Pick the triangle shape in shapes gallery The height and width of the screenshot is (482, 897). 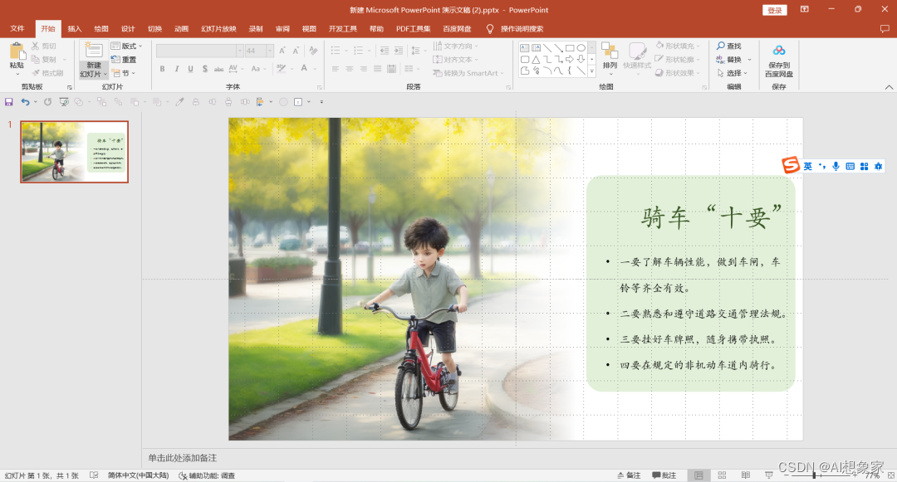click(536, 60)
